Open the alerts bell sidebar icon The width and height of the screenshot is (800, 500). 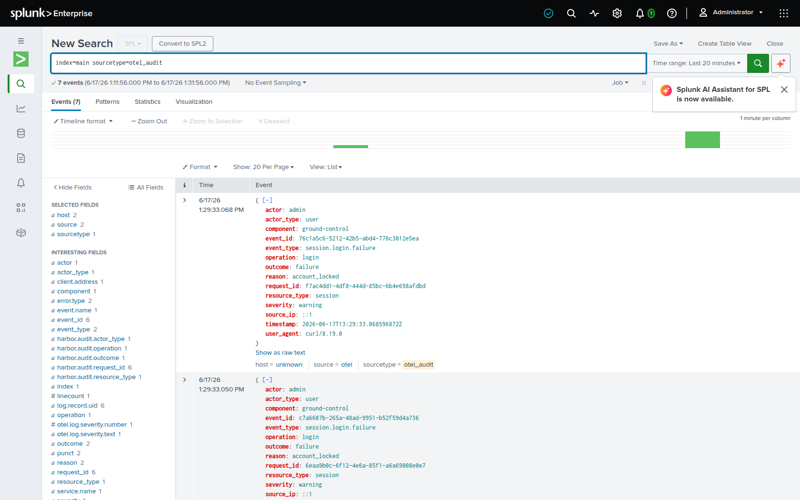pos(21,183)
